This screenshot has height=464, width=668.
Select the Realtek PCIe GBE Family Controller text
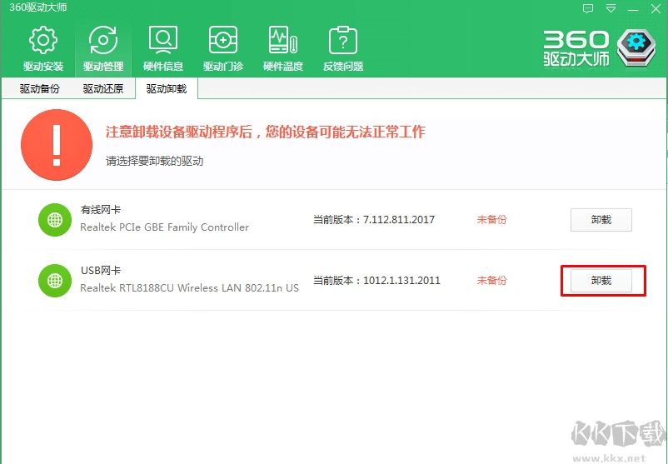[164, 227]
